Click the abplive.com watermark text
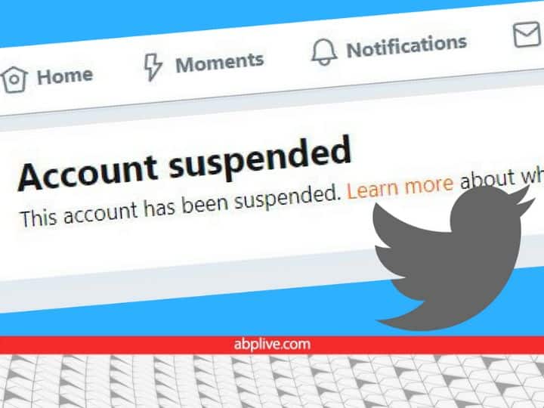 (x=272, y=345)
